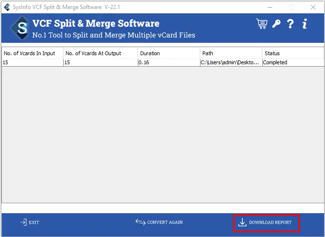Open the key activation icon
Viewport: 325px width, 237px height.
[276, 24]
